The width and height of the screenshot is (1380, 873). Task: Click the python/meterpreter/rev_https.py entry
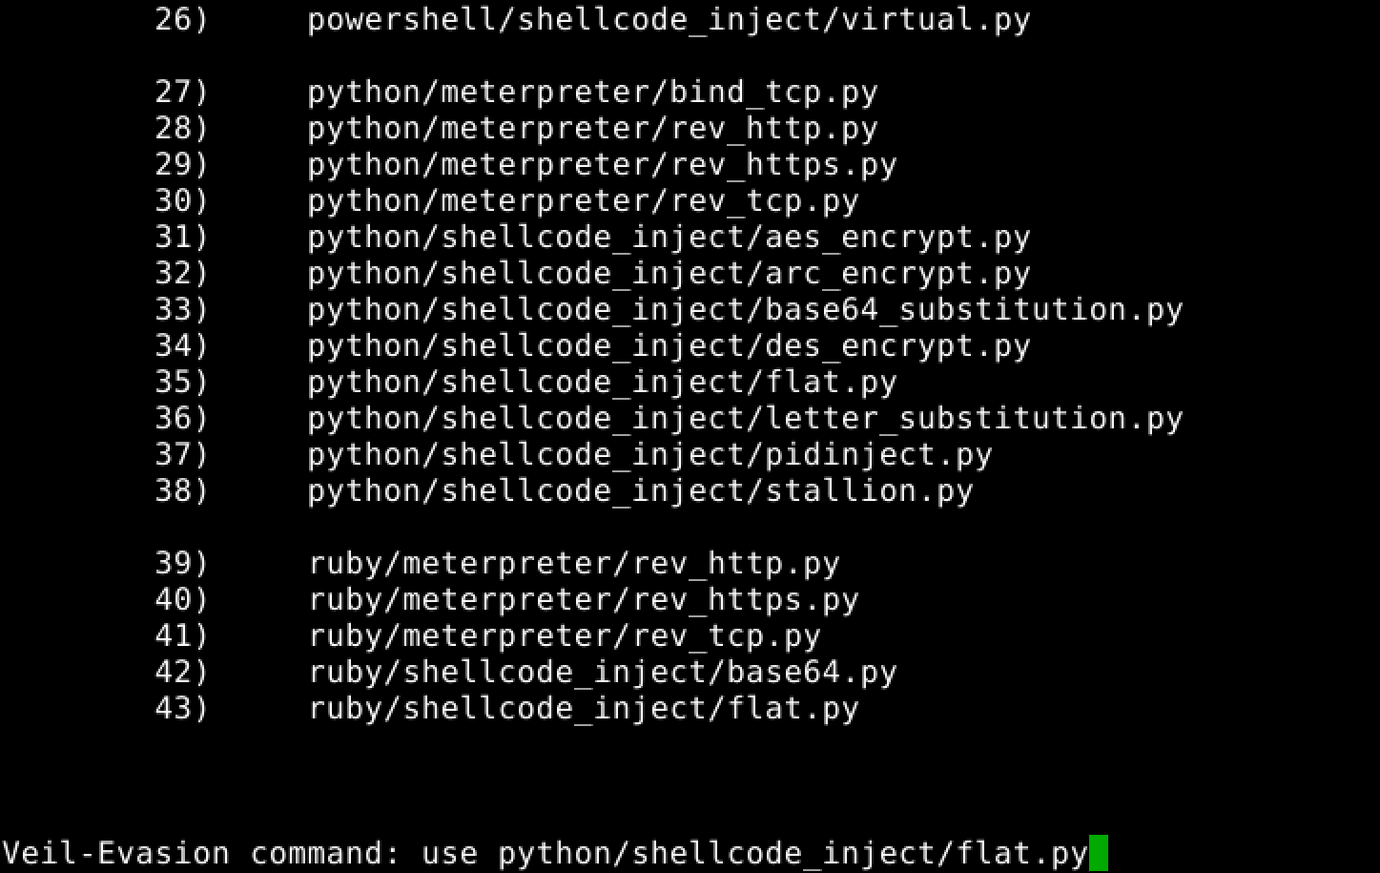click(x=601, y=165)
